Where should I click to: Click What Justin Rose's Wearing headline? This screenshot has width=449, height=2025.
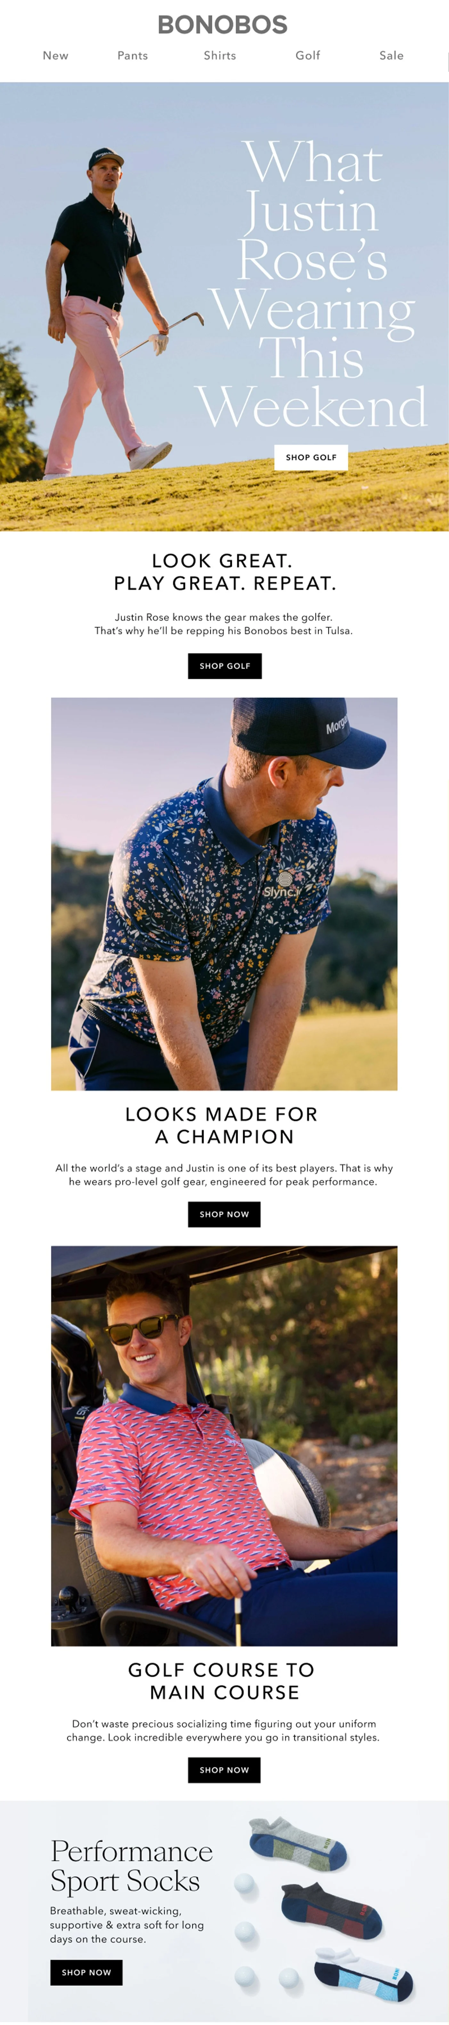pos(311,285)
